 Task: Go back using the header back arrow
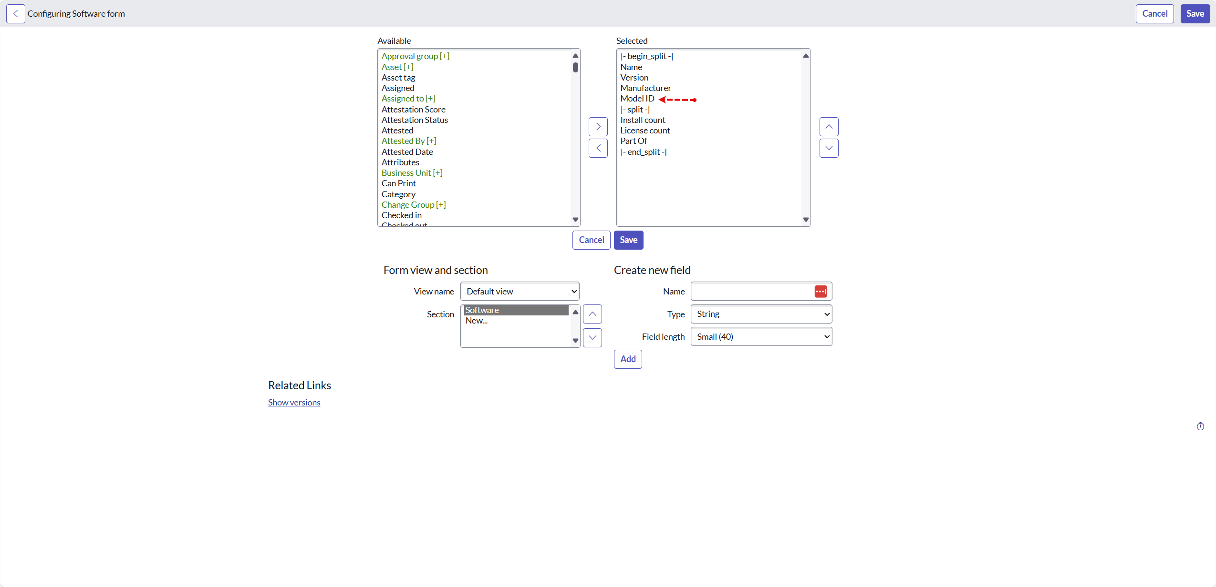point(15,14)
